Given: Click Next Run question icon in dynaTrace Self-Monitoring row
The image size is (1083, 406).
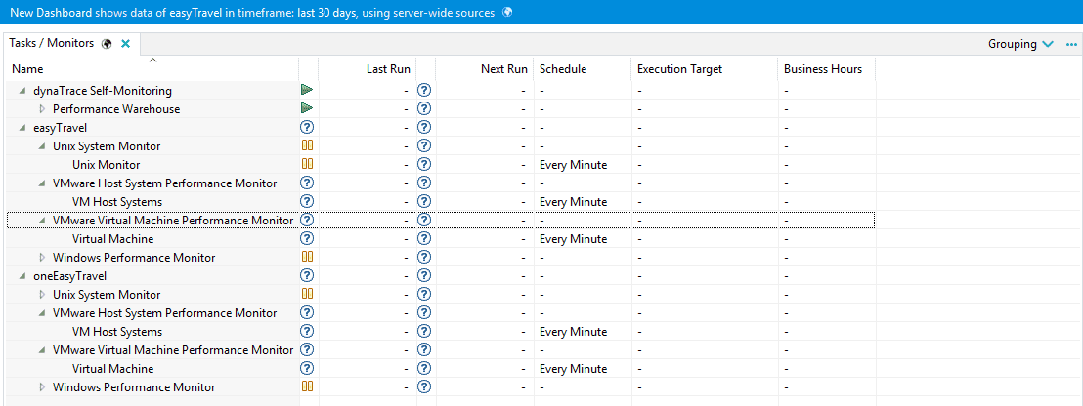Looking at the screenshot, I should 425,90.
